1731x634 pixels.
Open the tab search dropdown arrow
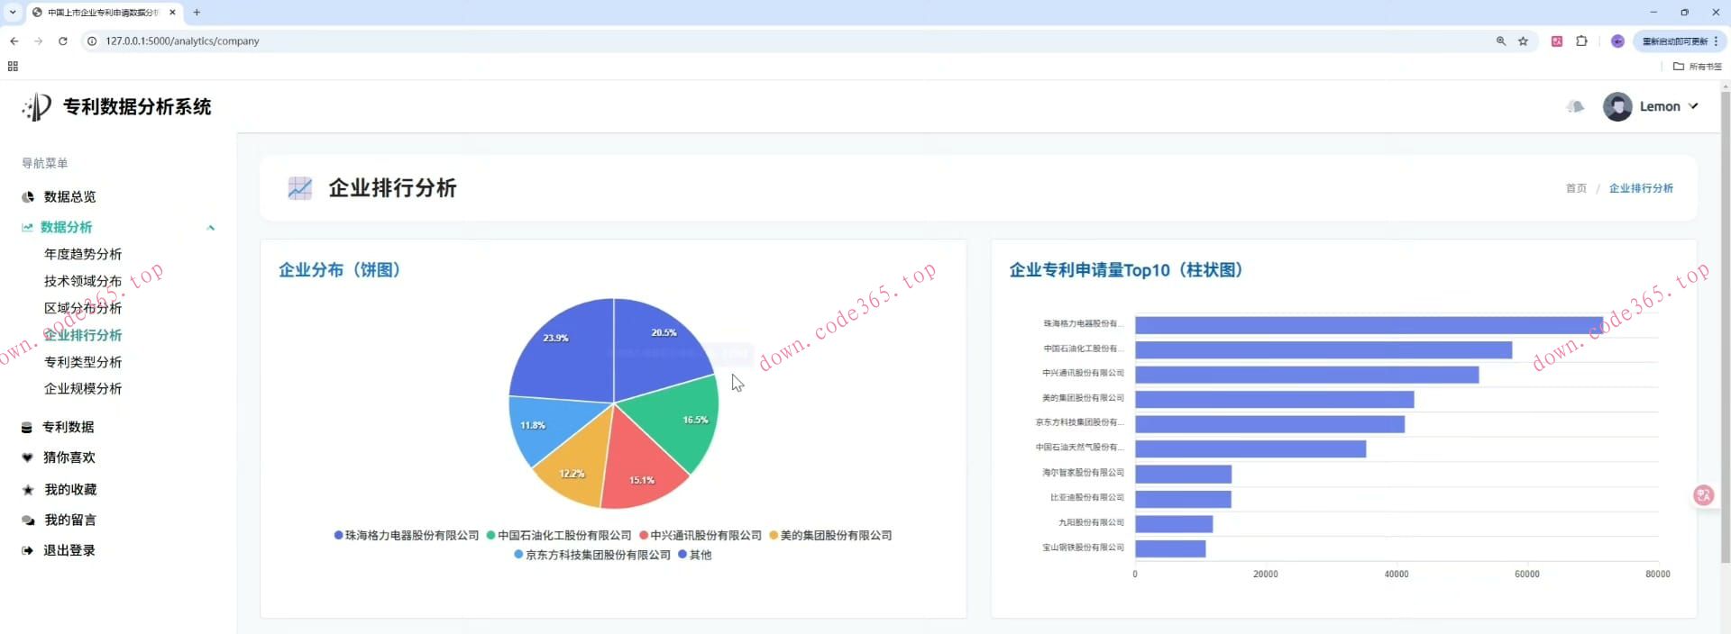pos(13,13)
